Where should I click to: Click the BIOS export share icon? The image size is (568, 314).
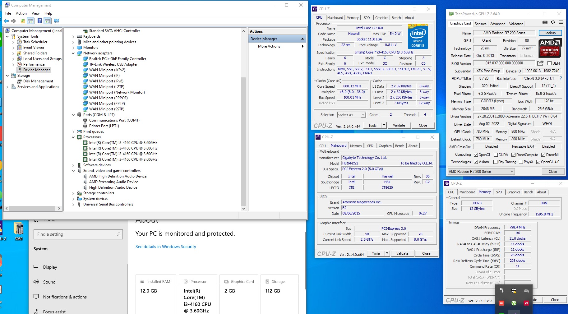tap(540, 63)
